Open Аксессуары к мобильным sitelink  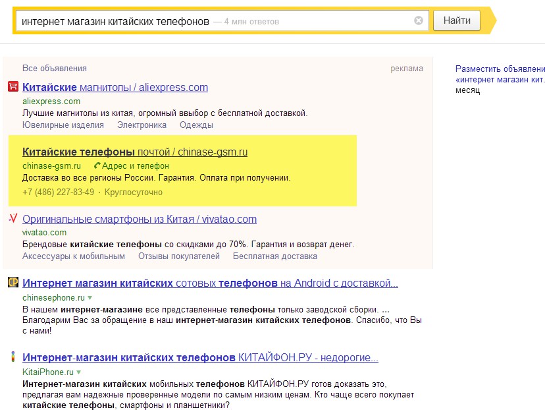pyautogui.click(x=74, y=256)
